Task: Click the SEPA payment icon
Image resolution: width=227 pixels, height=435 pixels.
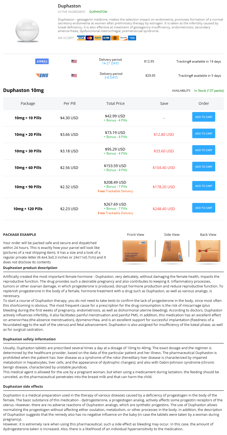Action: pos(106,38)
